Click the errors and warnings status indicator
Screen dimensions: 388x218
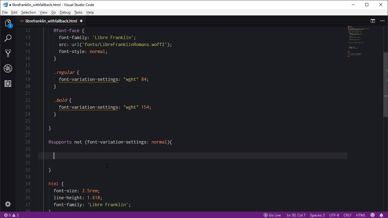(12, 215)
